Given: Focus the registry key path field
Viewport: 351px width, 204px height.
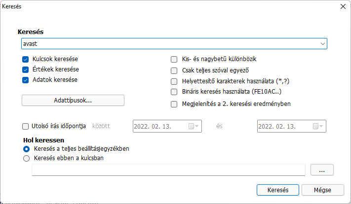Looking at the screenshot, I should [x=168, y=170].
